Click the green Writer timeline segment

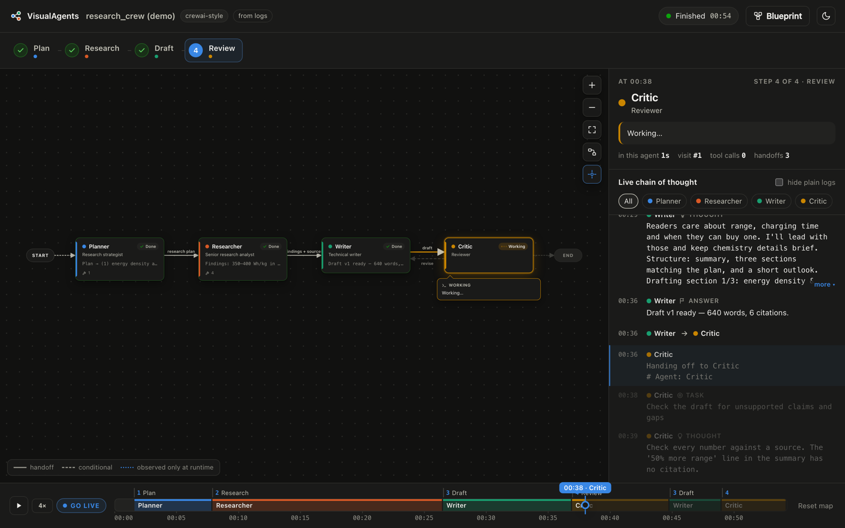(507, 505)
